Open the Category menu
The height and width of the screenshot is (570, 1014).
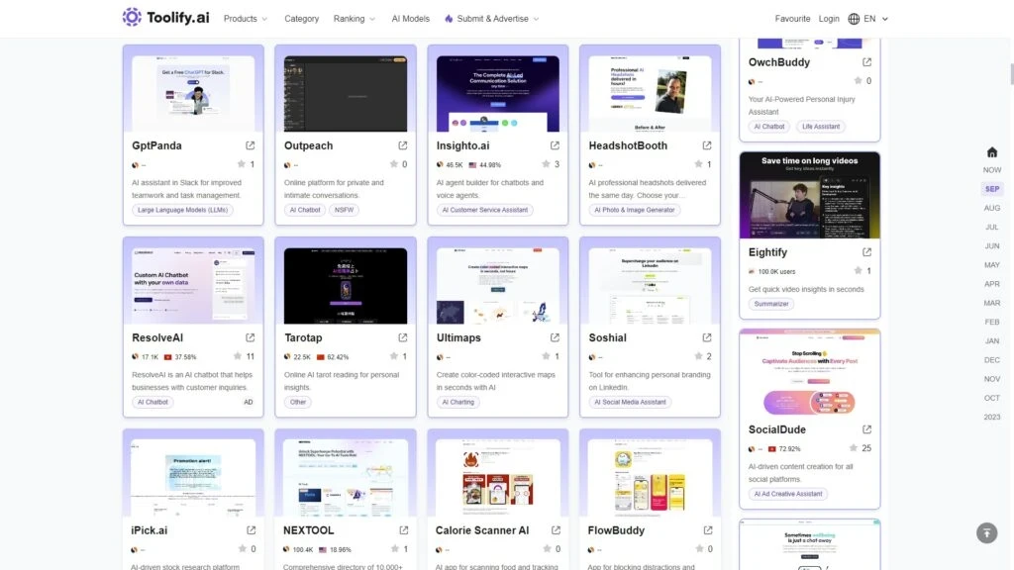[301, 19]
